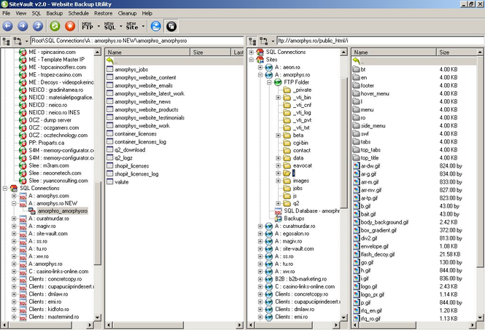This screenshot has width=485, height=330.
Task: Click the green Refresh toolbar icon
Action: coord(55,26)
